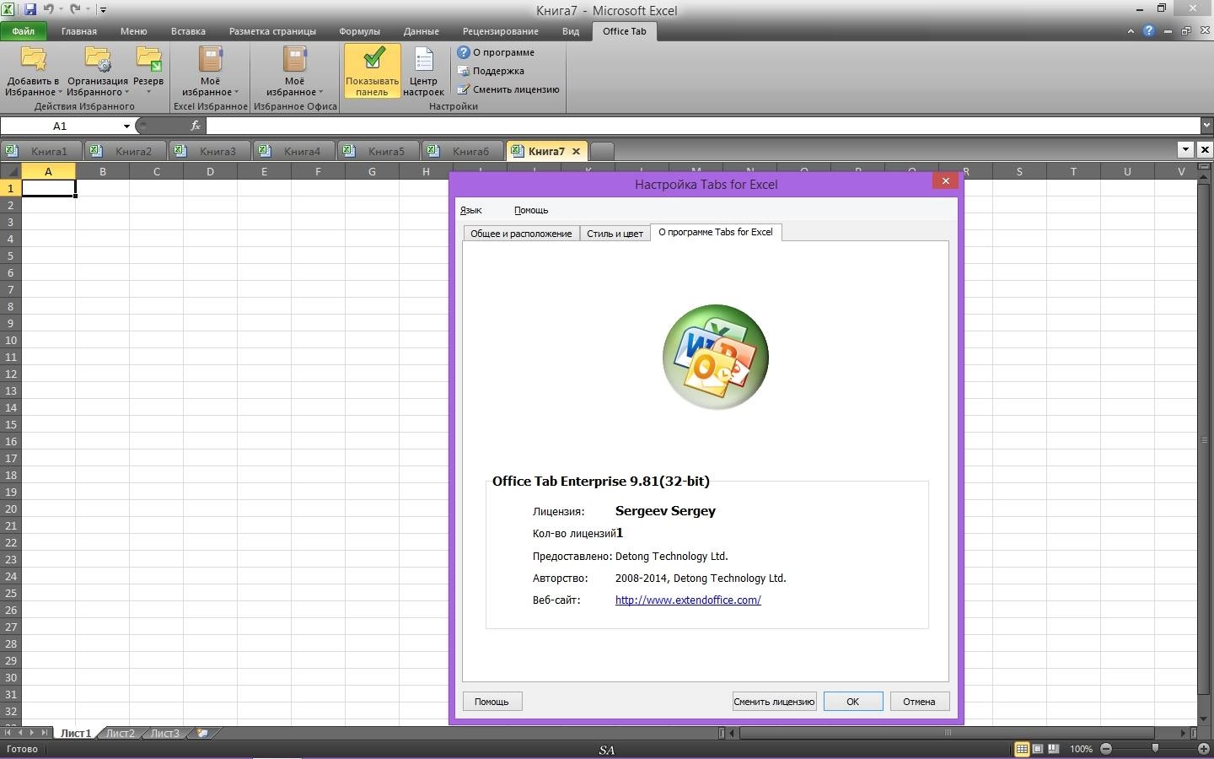
Task: Toggle the Показывать панель button
Action: [372, 72]
